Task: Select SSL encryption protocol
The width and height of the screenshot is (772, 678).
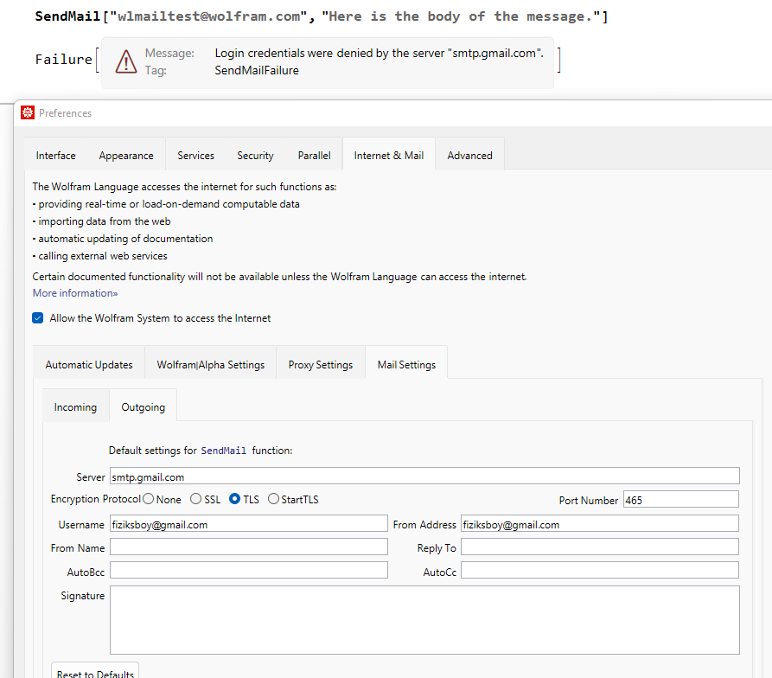Action: [x=195, y=499]
